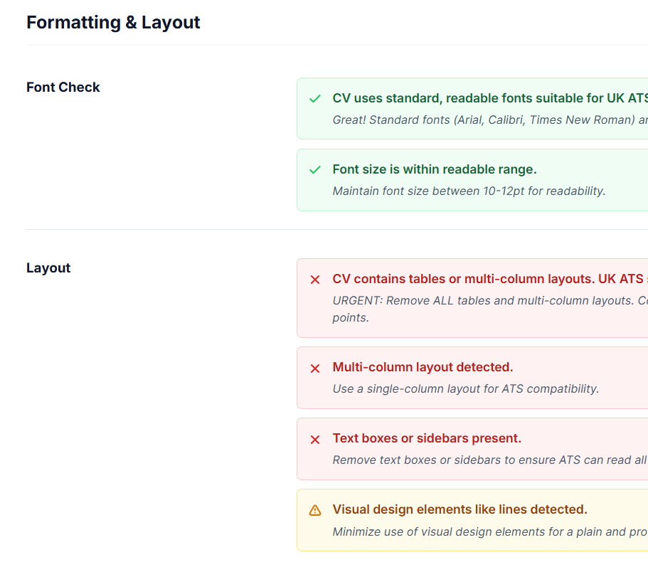Click 'Visual design elements like lines detected' title

pyautogui.click(x=460, y=509)
